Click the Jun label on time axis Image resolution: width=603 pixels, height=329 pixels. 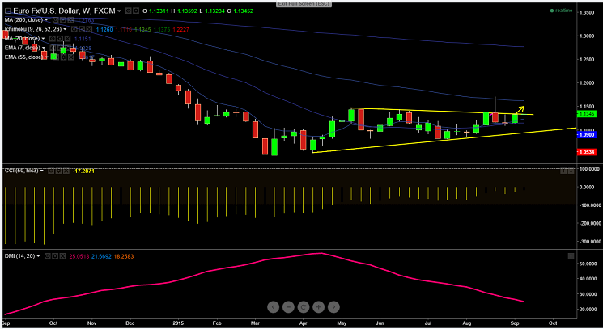pyautogui.click(x=380, y=323)
